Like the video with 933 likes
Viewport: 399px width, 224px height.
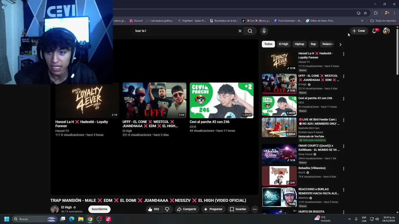pyautogui.click(x=153, y=209)
